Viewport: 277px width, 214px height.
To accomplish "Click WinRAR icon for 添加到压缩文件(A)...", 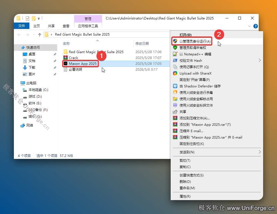I will pos(175,118).
